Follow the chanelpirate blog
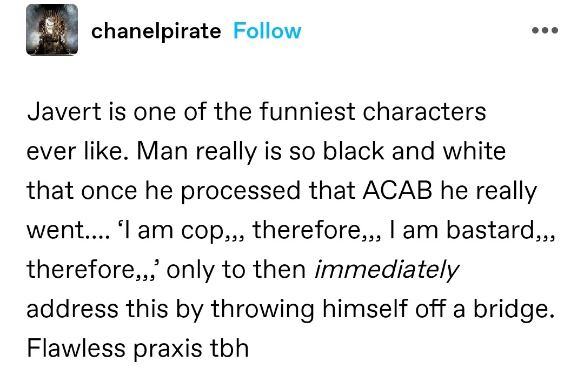 click(x=267, y=31)
